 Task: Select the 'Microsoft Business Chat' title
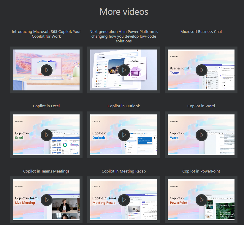tap(201, 31)
